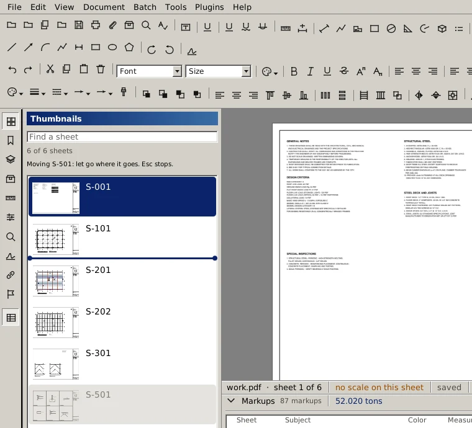Click the Print icon
Screen dimensions: 472x428
(x=96, y=25)
